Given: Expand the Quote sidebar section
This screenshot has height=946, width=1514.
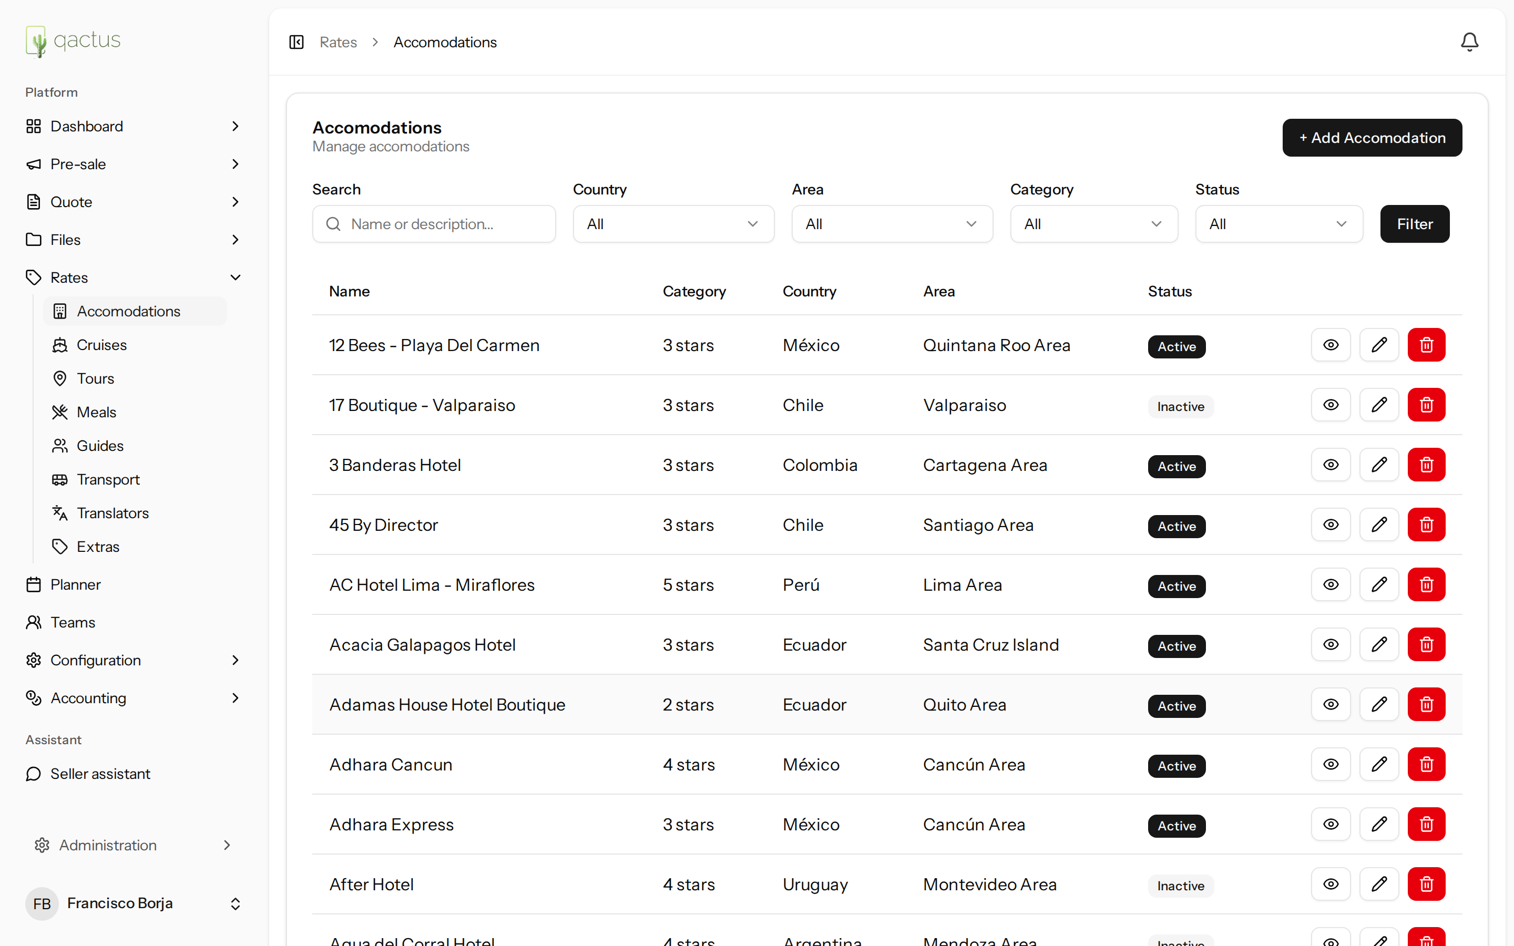Looking at the screenshot, I should (x=133, y=202).
